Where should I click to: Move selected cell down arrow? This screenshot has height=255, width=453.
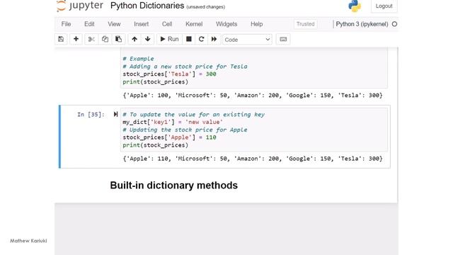pos(148,39)
